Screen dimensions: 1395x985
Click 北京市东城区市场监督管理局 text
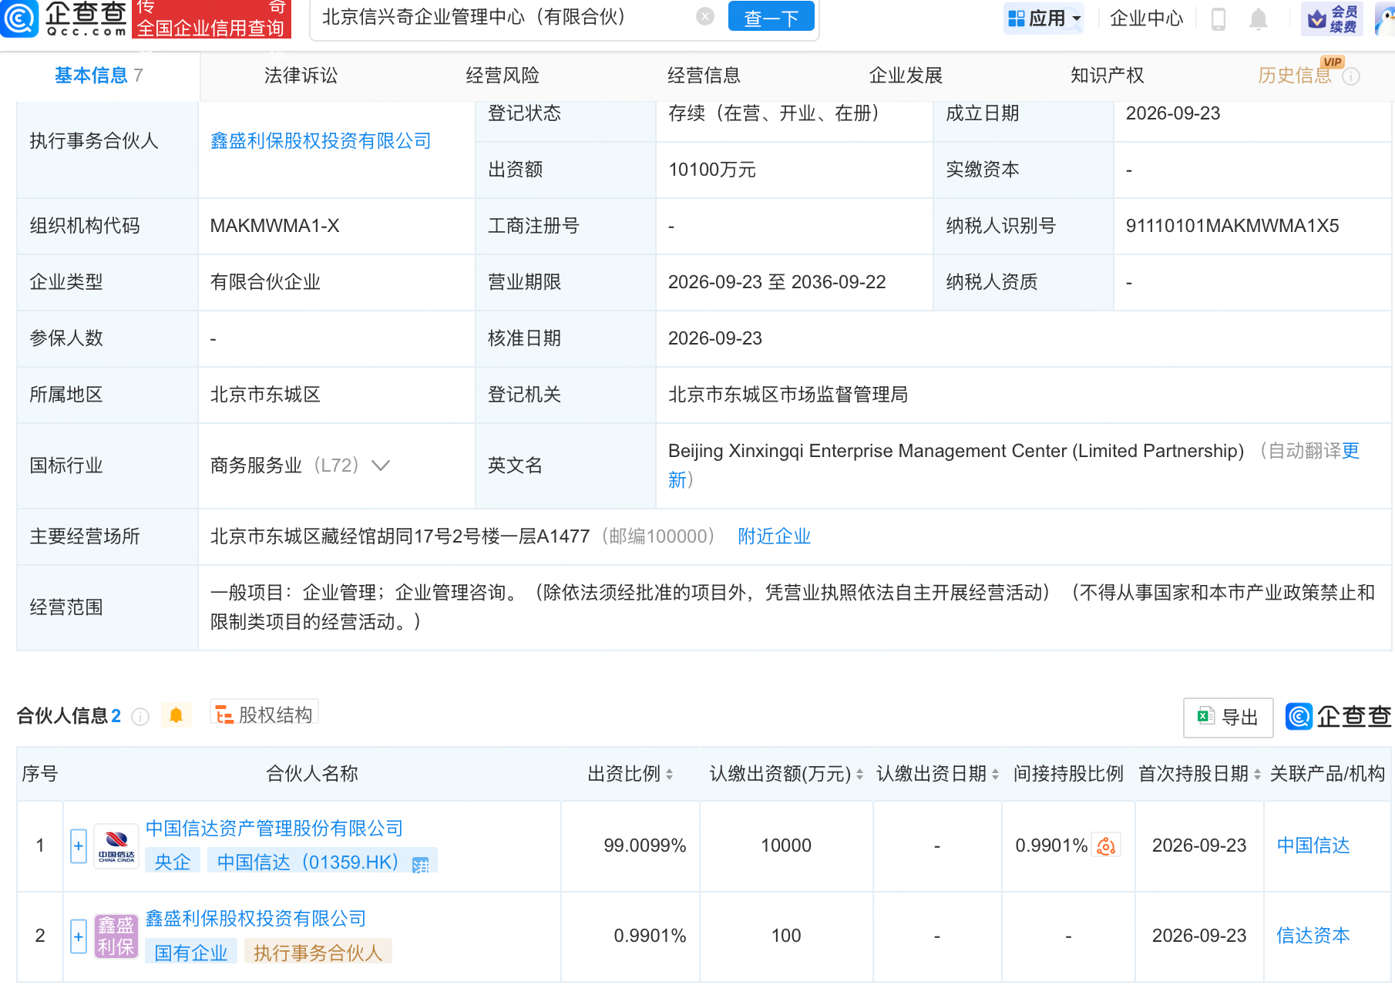pos(788,395)
